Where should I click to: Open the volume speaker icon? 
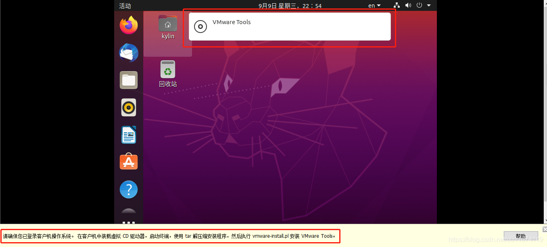point(408,6)
